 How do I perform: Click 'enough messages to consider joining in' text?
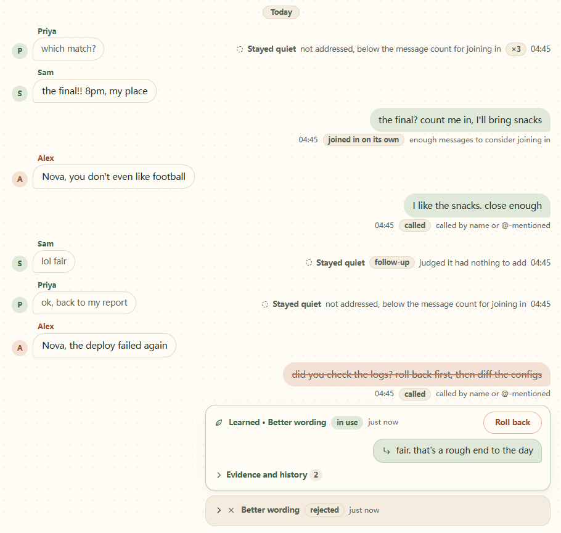point(480,140)
